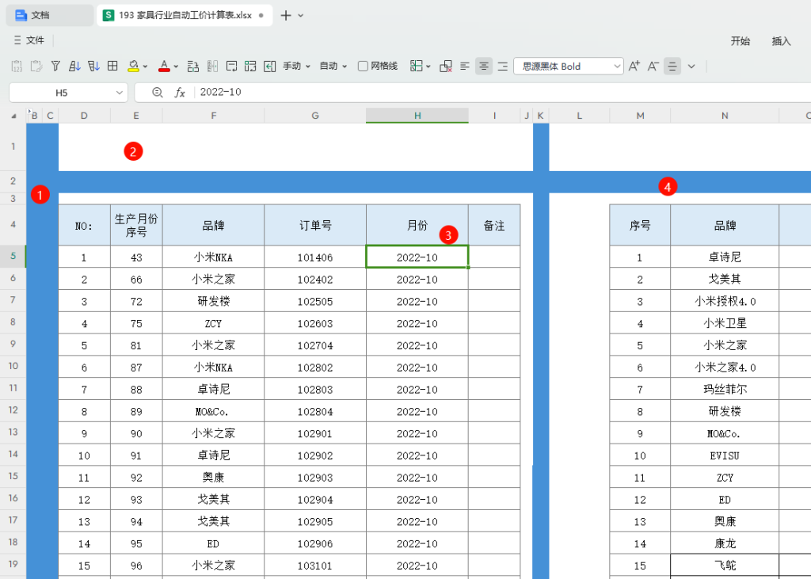Click the 生产月份序号 header cell
The height and width of the screenshot is (579, 811).
pyautogui.click(x=136, y=225)
